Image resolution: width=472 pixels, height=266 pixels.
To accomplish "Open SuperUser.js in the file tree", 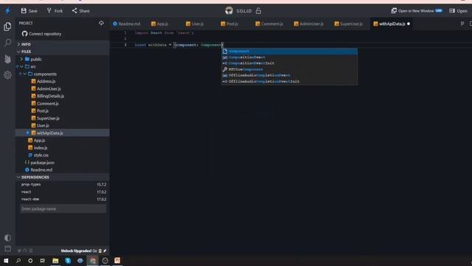I will coord(48,118).
